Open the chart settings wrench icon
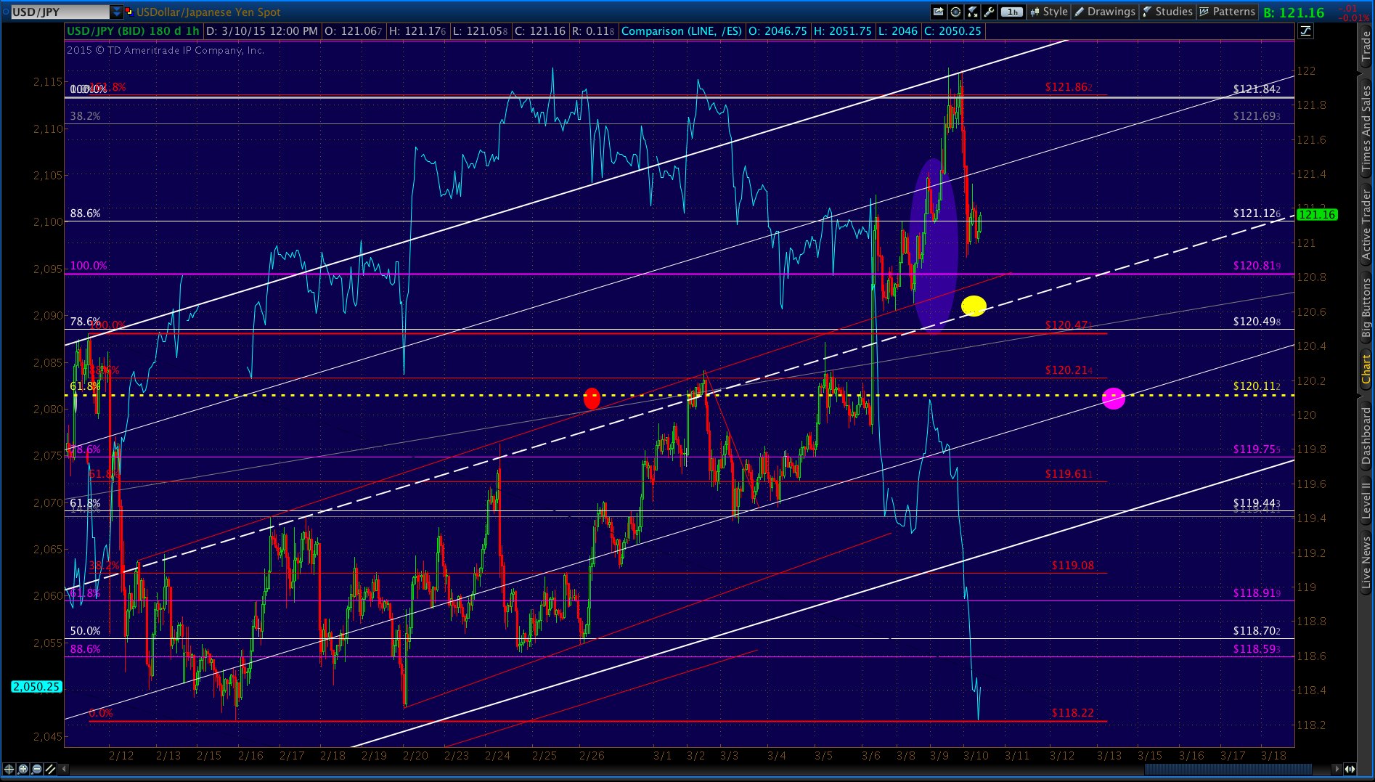The height and width of the screenshot is (782, 1375). pos(989,12)
